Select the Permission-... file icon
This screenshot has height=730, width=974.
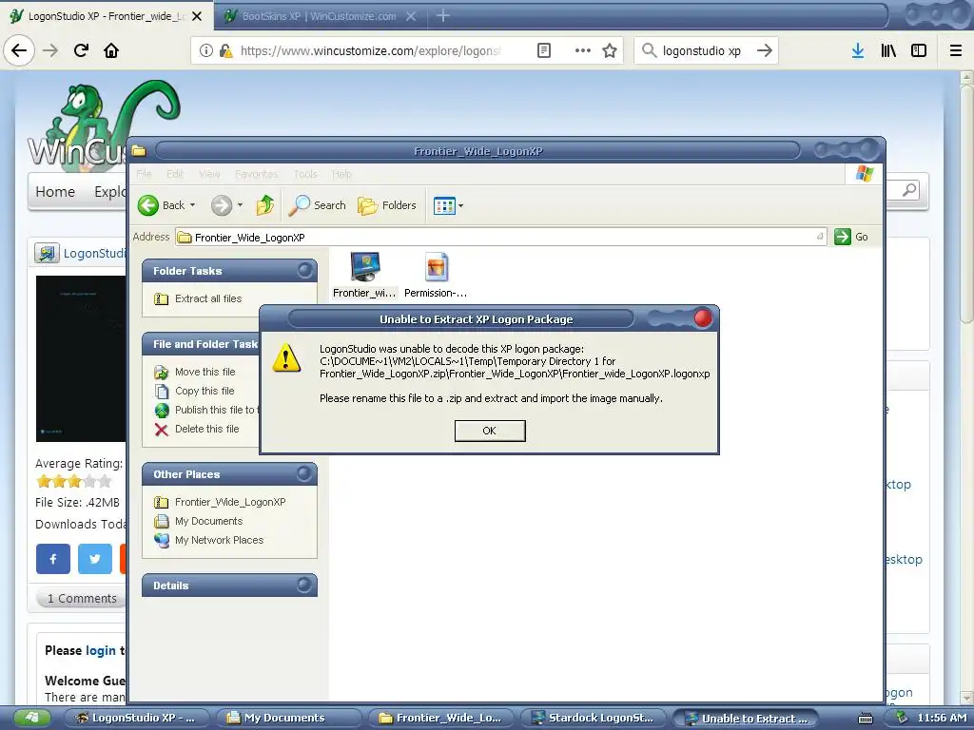pos(436,276)
